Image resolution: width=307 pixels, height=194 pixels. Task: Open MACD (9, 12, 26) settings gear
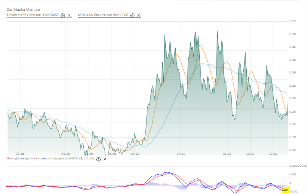(x=99, y=159)
